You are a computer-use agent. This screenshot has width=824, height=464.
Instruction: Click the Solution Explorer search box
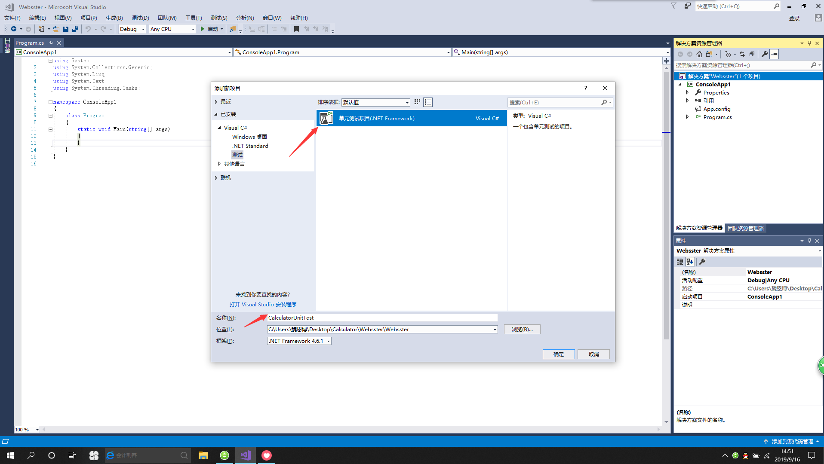747,65
